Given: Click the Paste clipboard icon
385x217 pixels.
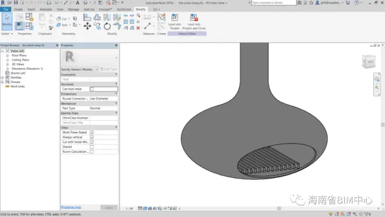Looking at the screenshot, I should 42,19.
